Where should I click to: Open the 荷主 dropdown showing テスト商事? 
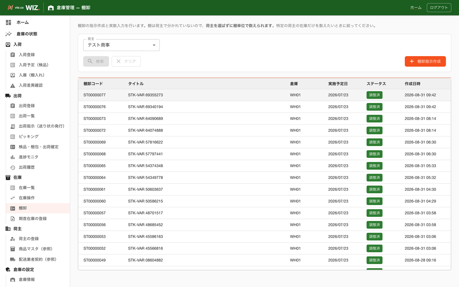click(121, 45)
